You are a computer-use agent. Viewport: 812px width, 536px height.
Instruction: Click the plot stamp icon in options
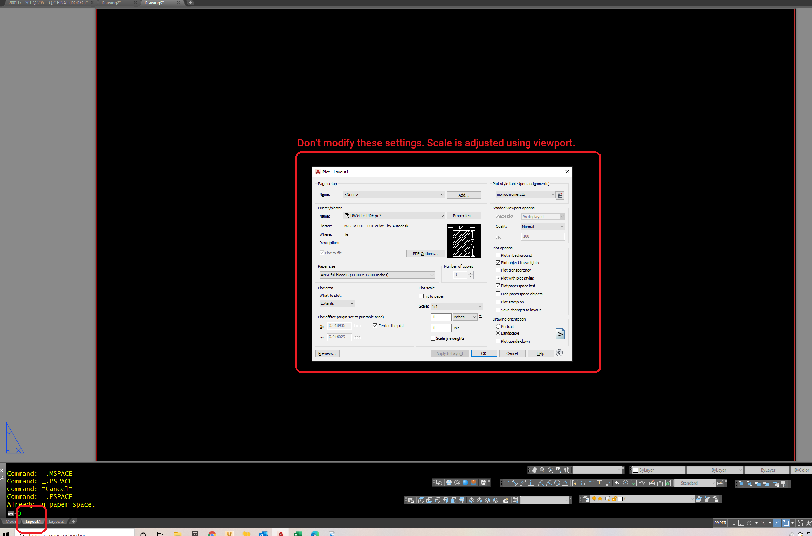click(498, 302)
